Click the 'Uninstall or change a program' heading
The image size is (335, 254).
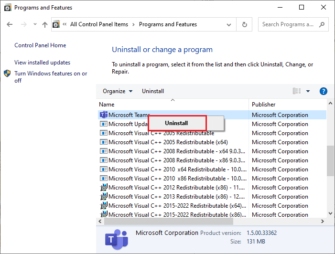(162, 50)
